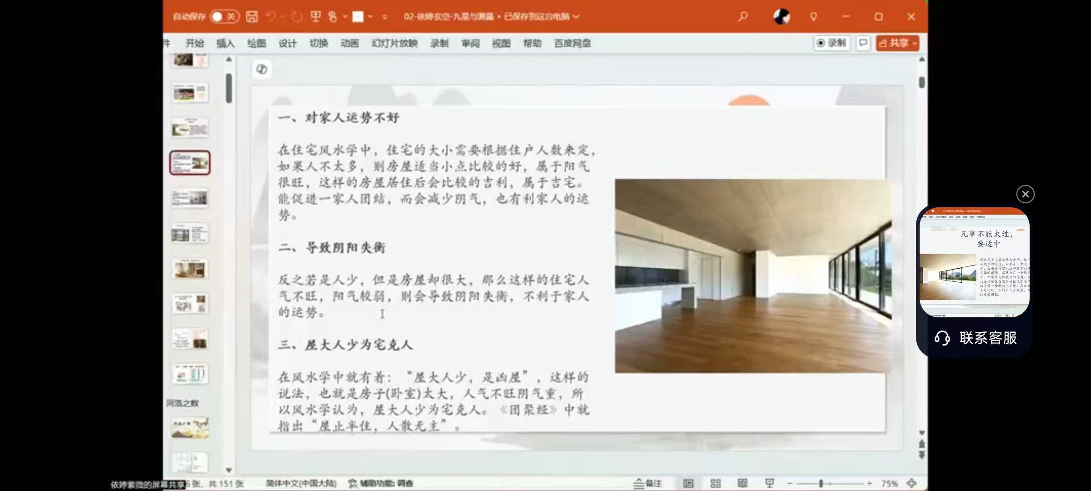Switch to reading view icon
Viewport: 1091px width, 491px height.
click(742, 483)
